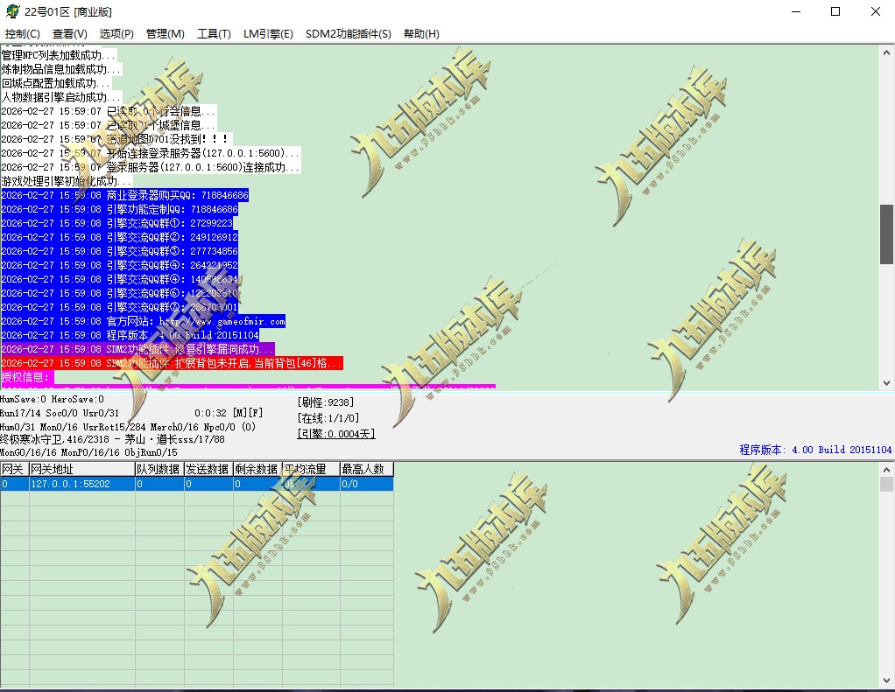This screenshot has height=692, width=895.
Task: Open the LM引擎(E) menu
Action: click(x=268, y=33)
